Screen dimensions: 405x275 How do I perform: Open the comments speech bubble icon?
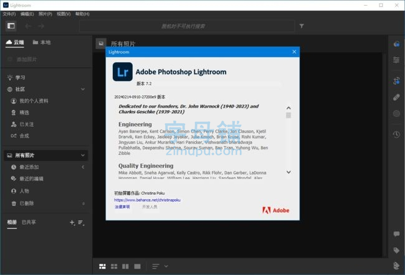(x=396, y=234)
